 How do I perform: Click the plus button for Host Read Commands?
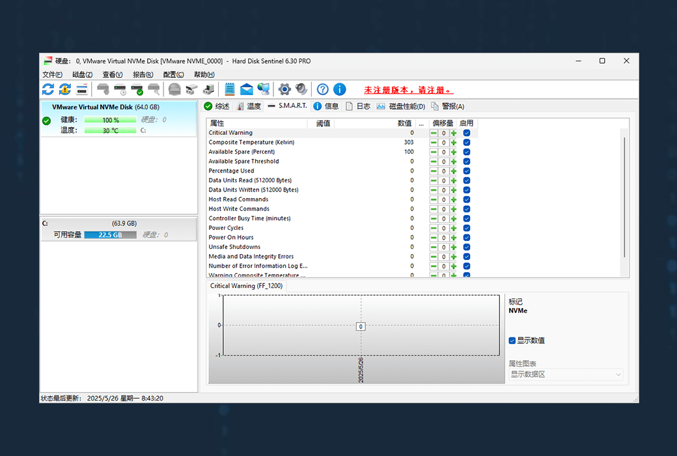(x=453, y=200)
